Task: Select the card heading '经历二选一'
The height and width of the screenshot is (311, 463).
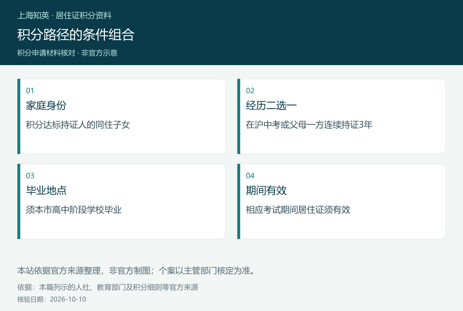Action: tap(271, 106)
